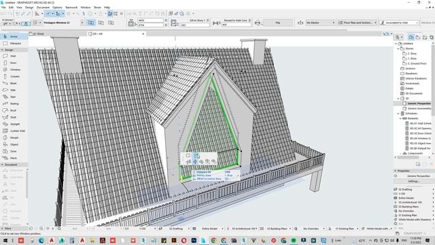Viewport: 435px width, 245px height.
Task: Toggle first window geometry method icon
Action: pos(90,22)
